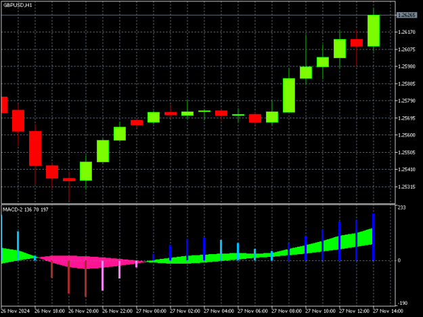Click the 1.25410 price axis label
This screenshot has height=317, width=423.
pyautogui.click(x=407, y=170)
